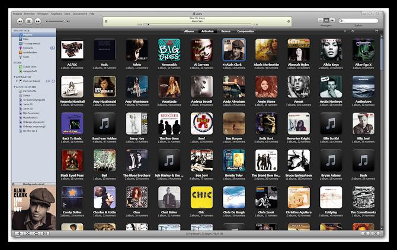This screenshot has width=397, height=250.
Task: Open Tv-programma's in sidebar
Action: pyautogui.click(x=34, y=43)
